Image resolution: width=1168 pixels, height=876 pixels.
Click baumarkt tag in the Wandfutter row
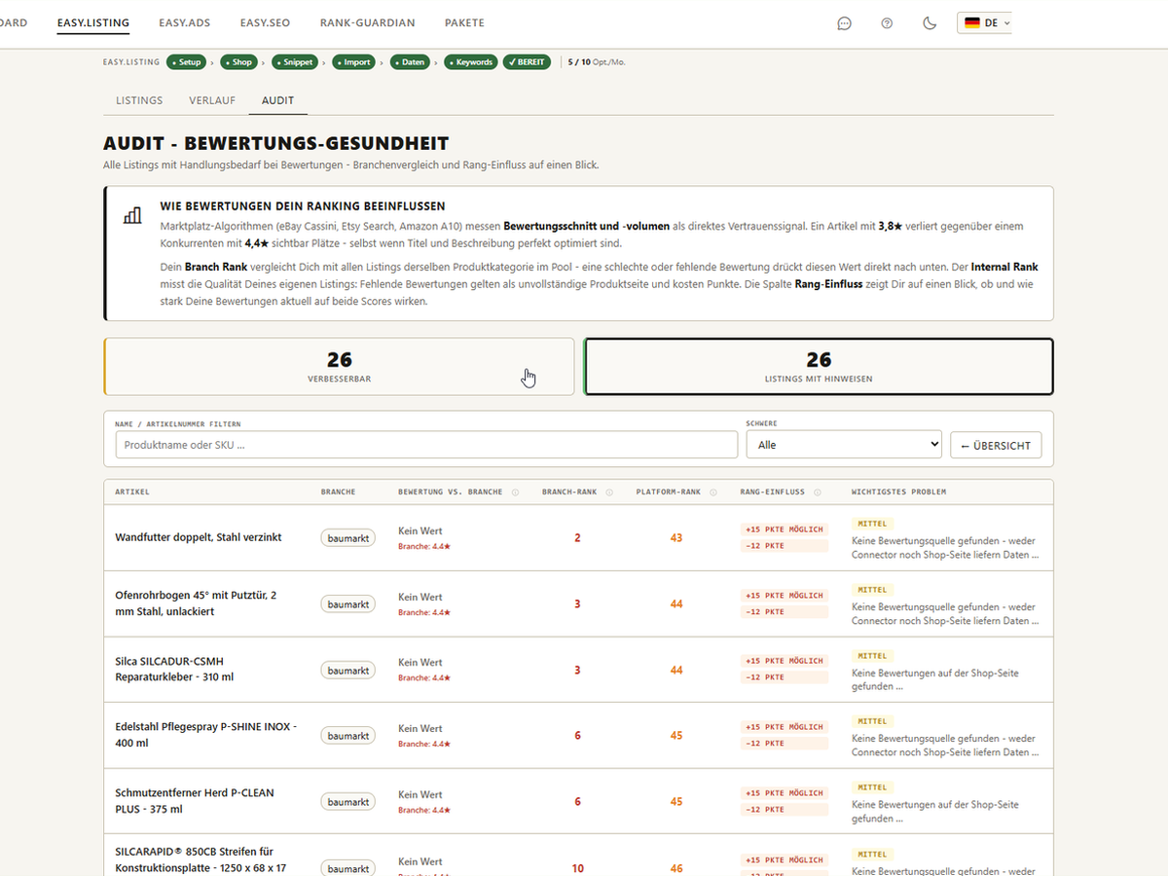coord(348,537)
